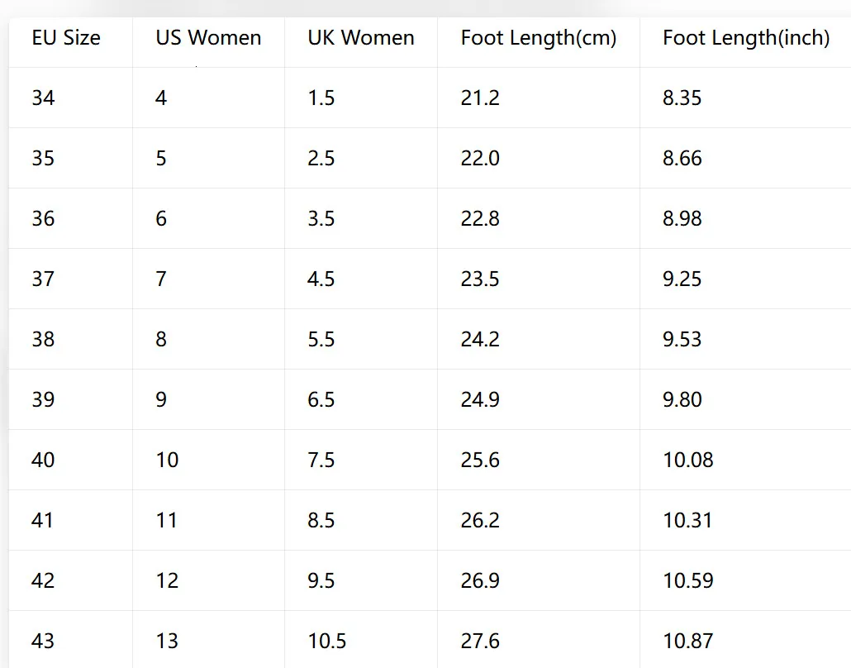Viewport: 851px width, 668px height.
Task: Click the 9.53 inch foot length cell
Action: pyautogui.click(x=746, y=339)
